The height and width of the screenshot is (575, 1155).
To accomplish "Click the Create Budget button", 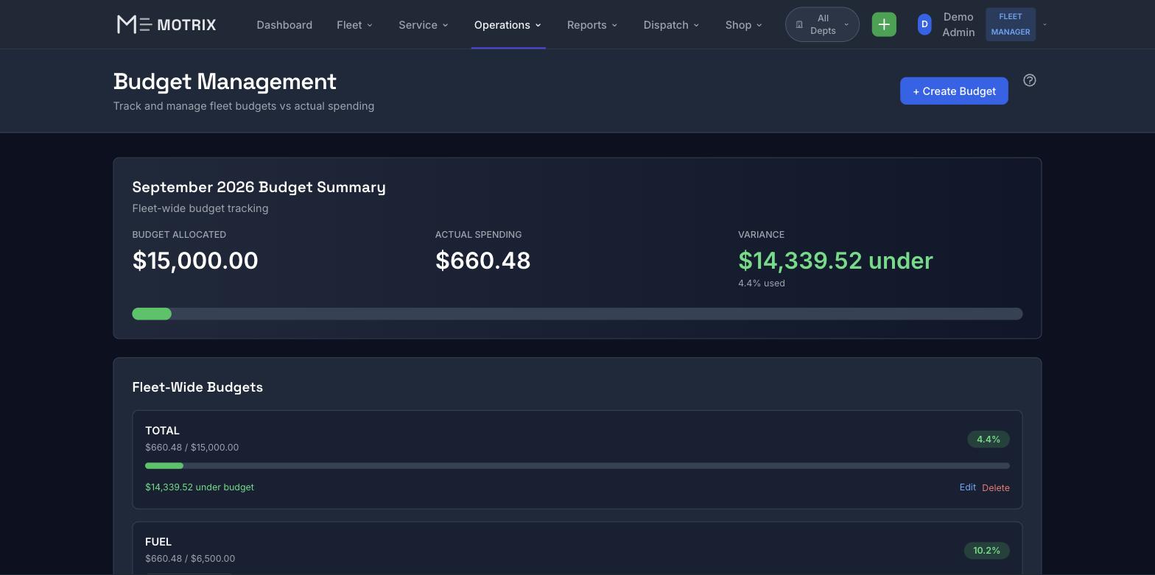I will point(954,91).
